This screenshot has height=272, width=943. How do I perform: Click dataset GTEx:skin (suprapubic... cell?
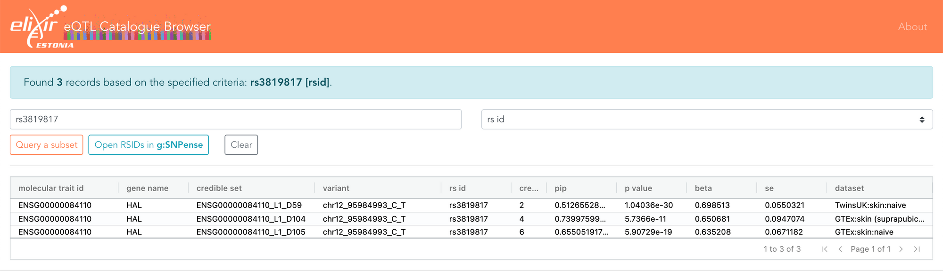tap(880, 219)
